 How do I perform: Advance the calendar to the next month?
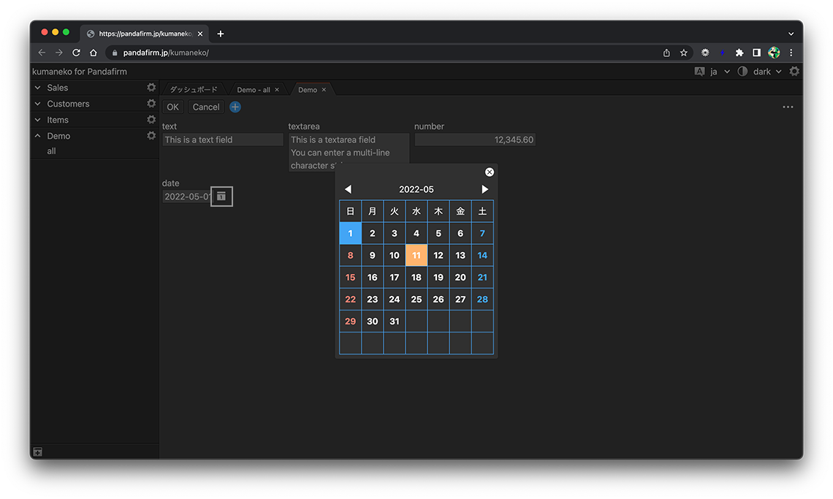(484, 189)
